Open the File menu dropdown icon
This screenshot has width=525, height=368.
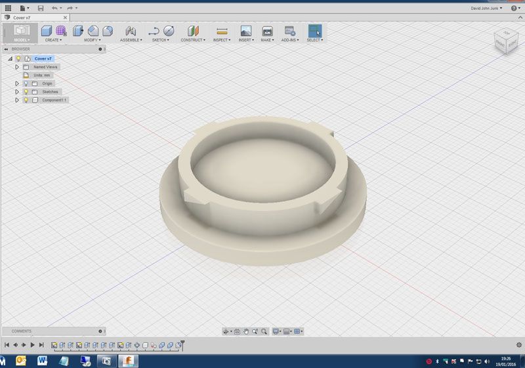[x=24, y=8]
